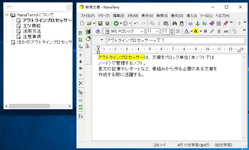
Task: Insert a hyperlink with the link icon
Action: click(191, 23)
